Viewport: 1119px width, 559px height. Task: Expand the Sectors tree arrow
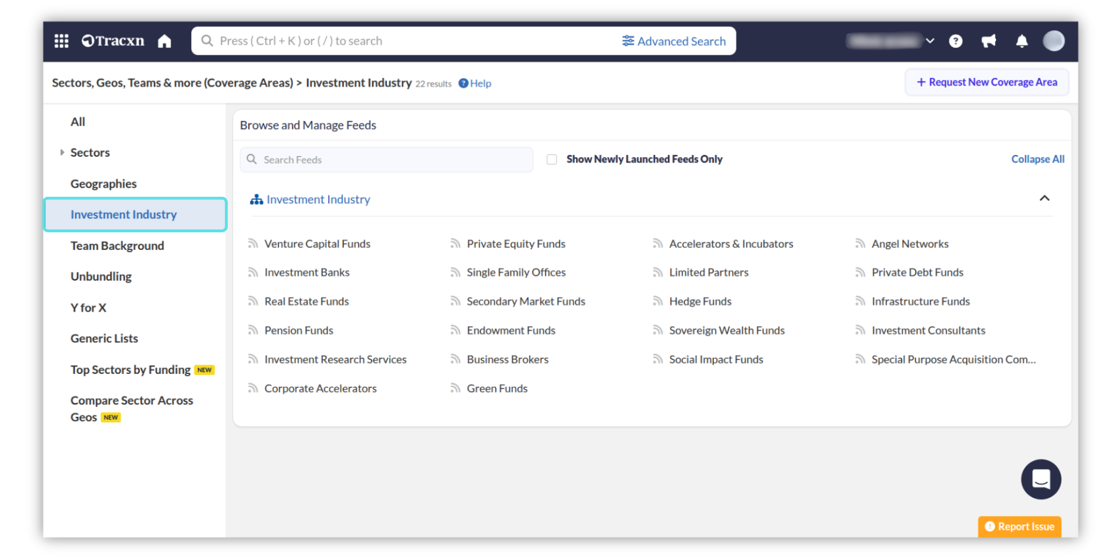62,153
